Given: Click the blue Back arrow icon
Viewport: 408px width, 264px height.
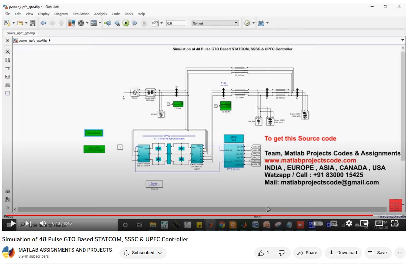Looking at the screenshot, I should click(x=43, y=23).
